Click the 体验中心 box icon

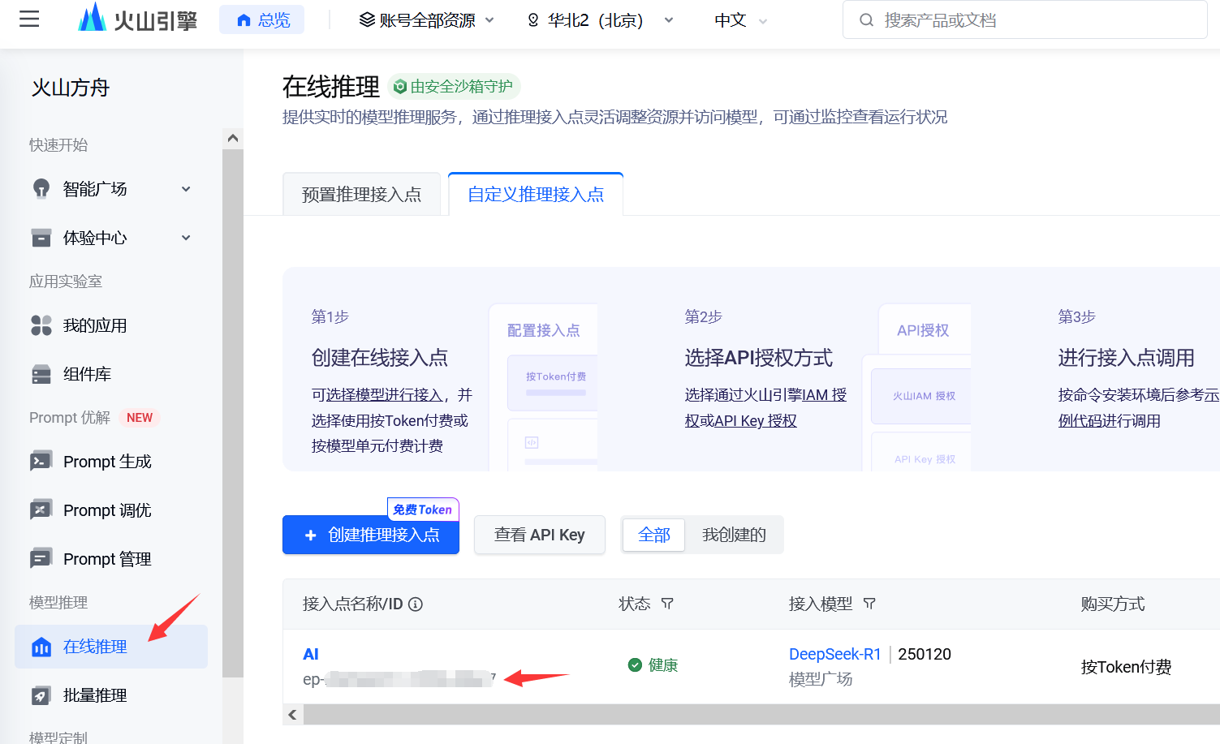click(x=41, y=238)
